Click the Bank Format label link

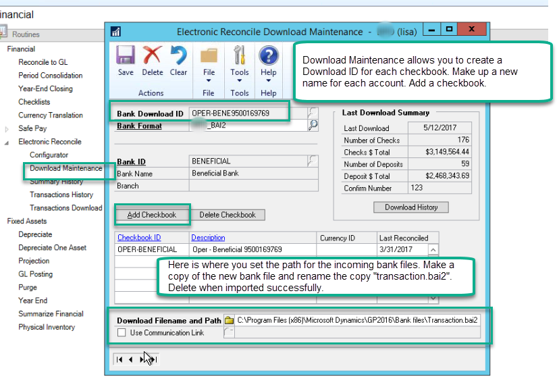click(x=139, y=126)
